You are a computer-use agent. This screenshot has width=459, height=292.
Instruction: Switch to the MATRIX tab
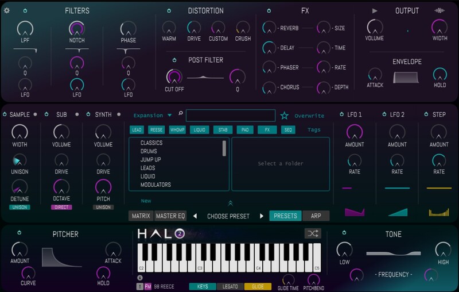141,216
